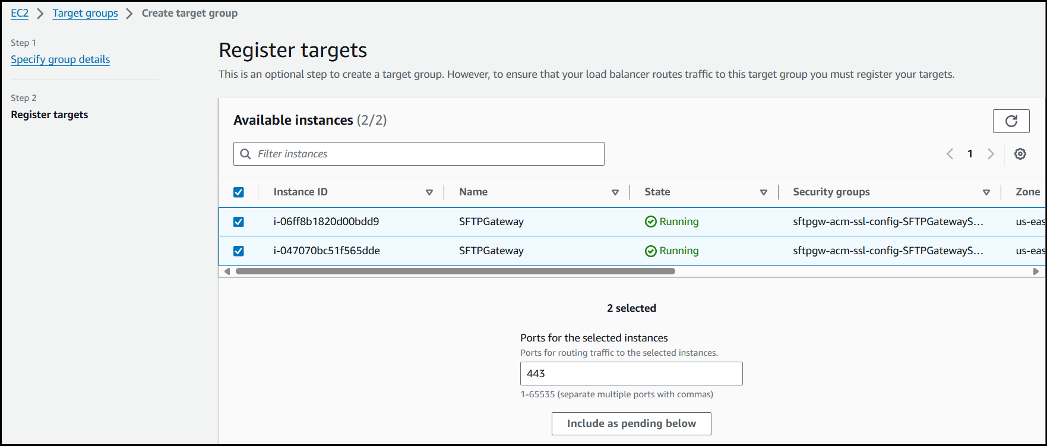Open table preferences gear icon
Screen dimensions: 1047x446
click(1020, 154)
